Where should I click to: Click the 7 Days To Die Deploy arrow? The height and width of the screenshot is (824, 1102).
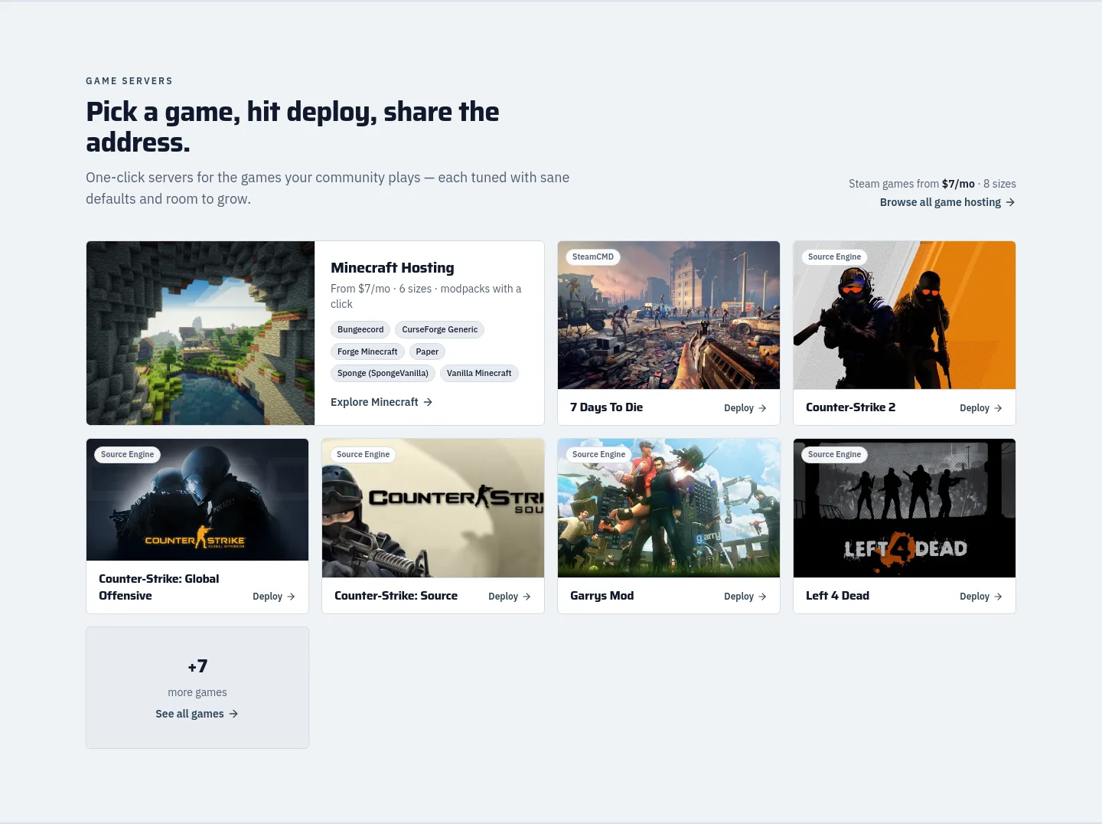762,408
